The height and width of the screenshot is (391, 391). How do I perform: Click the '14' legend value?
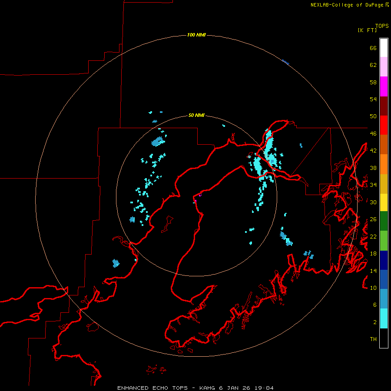[373, 271]
